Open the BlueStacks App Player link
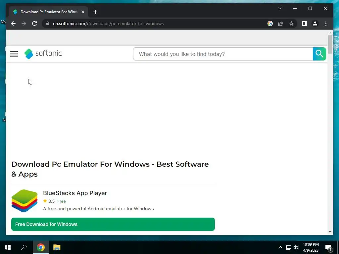This screenshot has width=339, height=254. tap(75, 193)
